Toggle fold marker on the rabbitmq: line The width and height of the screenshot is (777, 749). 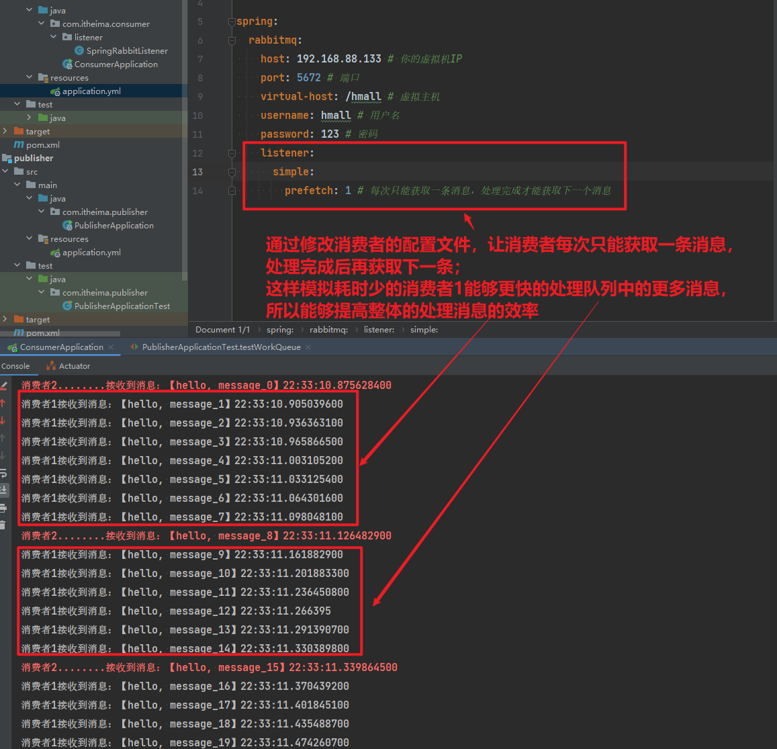(x=232, y=40)
